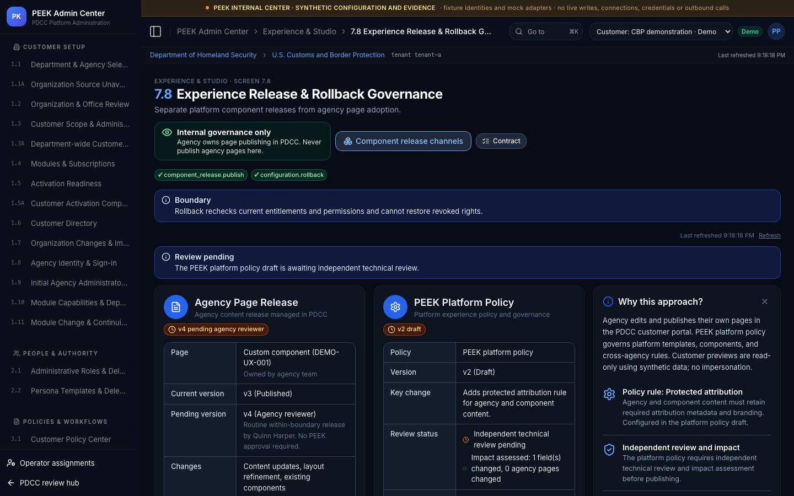Click the search magnifier icon in Go to
Image resolution: width=794 pixels, height=496 pixels.
click(x=519, y=31)
